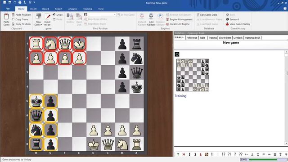288x162 pixels.
Task: Click the undo arrow in quick access bar
Action: [9, 2]
